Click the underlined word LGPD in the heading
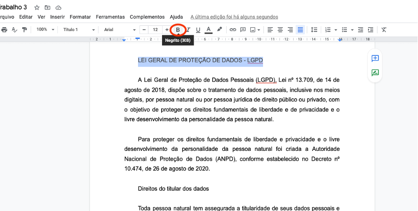Screen dimensions: 418x211 [255, 61]
